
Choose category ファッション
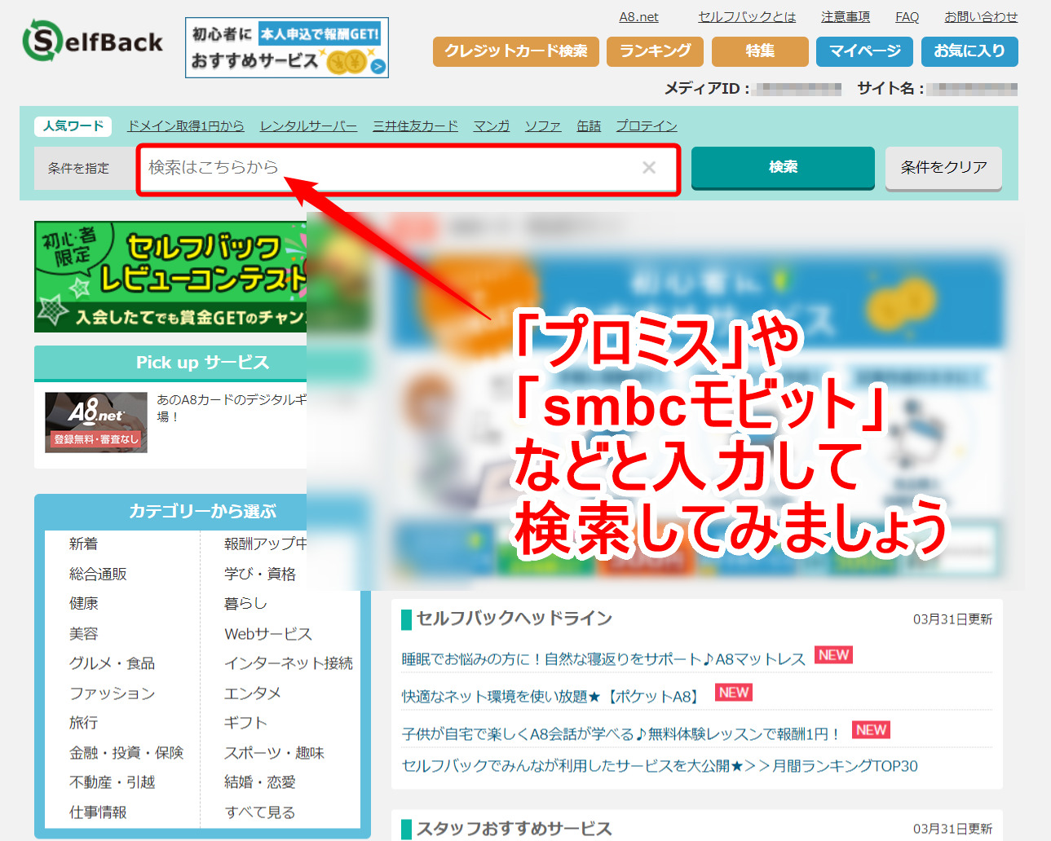click(112, 693)
